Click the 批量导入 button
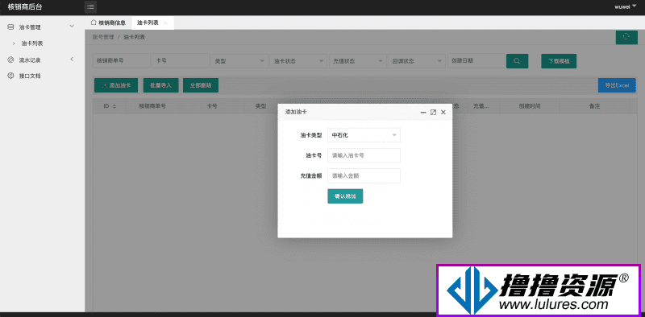 point(160,85)
